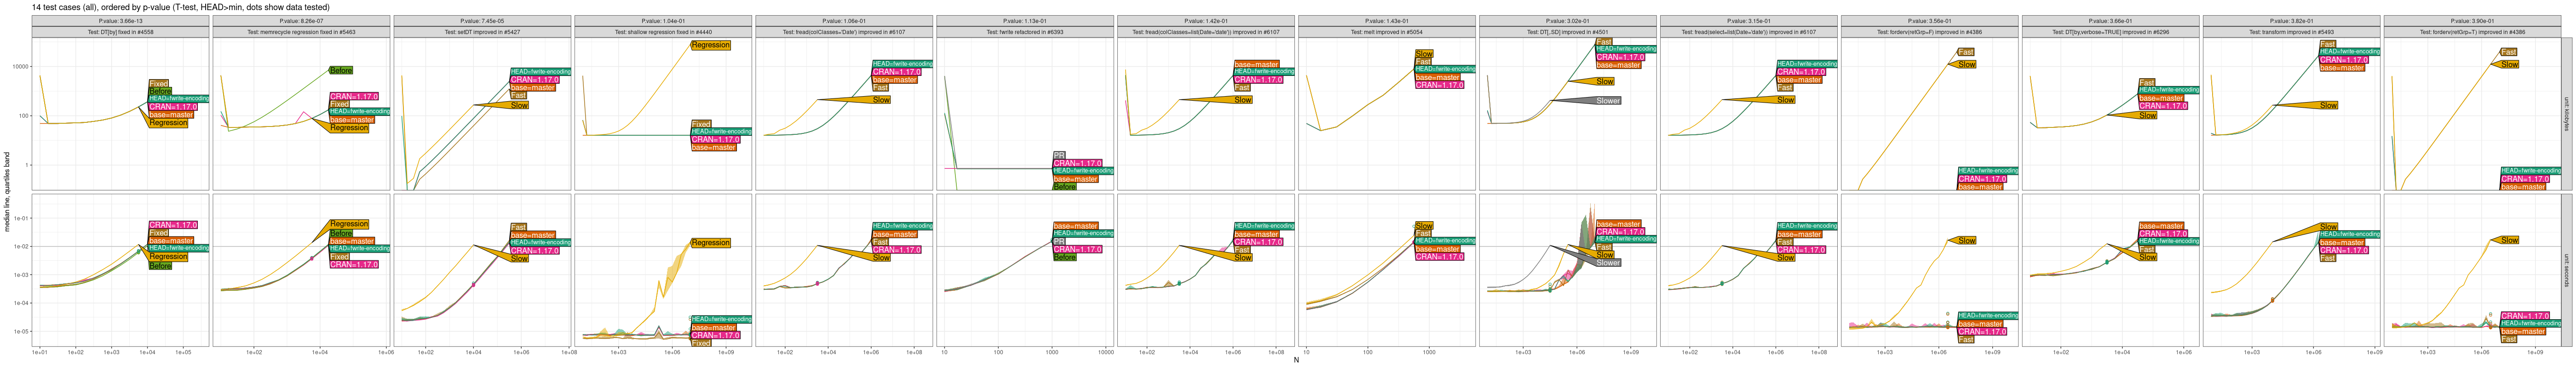Select the 'P.value: 1.42e-01' facet header

coord(1206,21)
